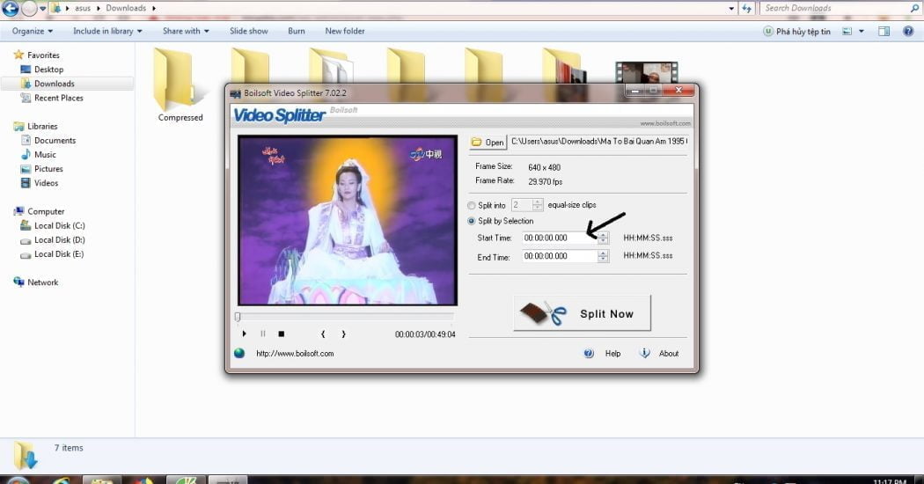Select Favorites in the navigation pane
This screenshot has width=924, height=484.
[x=43, y=55]
